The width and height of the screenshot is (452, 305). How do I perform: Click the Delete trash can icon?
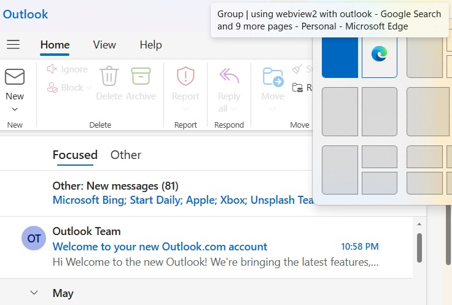(109, 76)
